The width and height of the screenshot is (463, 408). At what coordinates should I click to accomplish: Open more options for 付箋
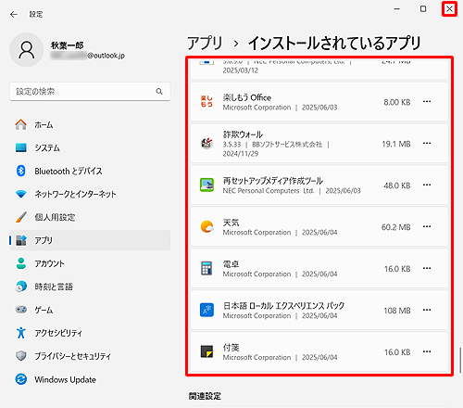tap(427, 351)
